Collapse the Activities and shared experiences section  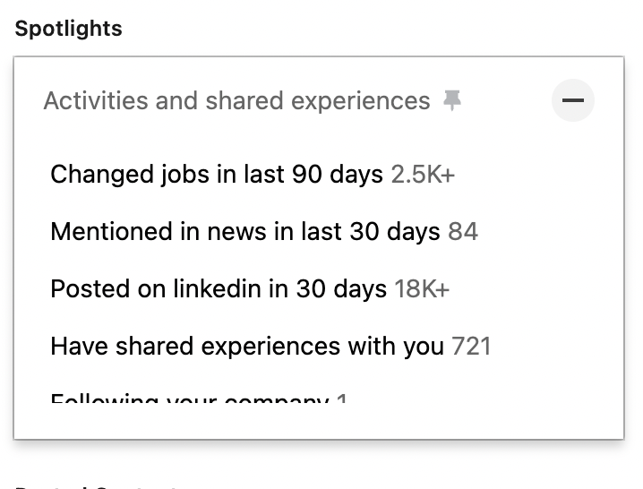572,100
